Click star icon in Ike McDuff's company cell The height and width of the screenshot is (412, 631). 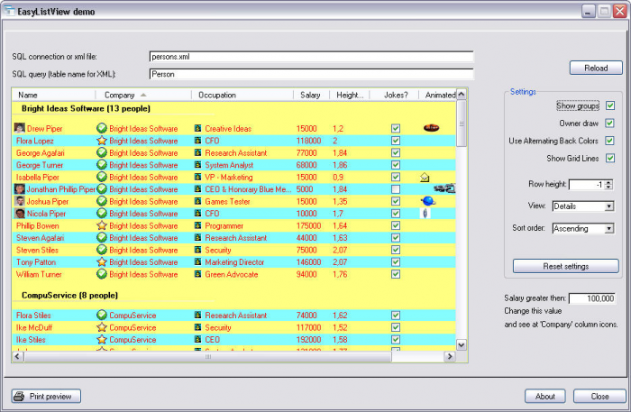point(102,327)
